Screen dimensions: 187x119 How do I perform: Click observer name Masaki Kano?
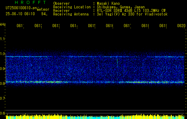click(108, 3)
